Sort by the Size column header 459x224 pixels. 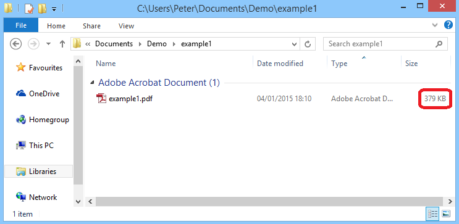[411, 64]
